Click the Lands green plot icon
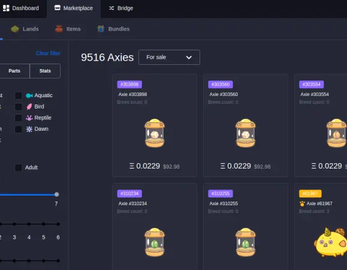The height and width of the screenshot is (270, 347). coord(15,29)
